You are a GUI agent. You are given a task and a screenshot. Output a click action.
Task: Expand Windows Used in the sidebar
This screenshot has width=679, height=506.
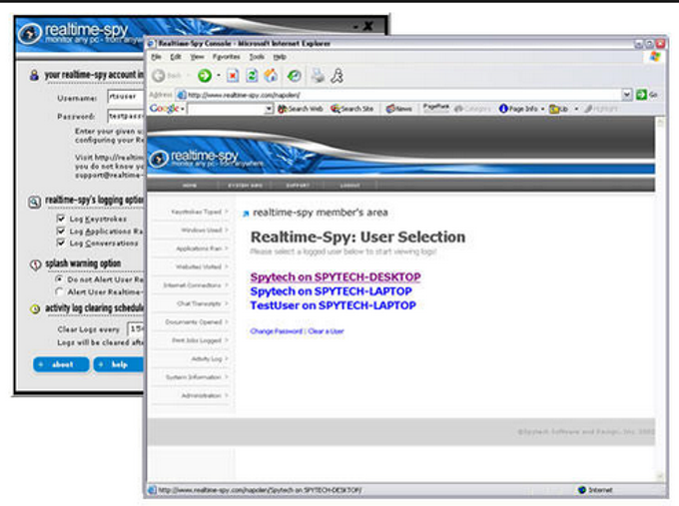(x=205, y=230)
